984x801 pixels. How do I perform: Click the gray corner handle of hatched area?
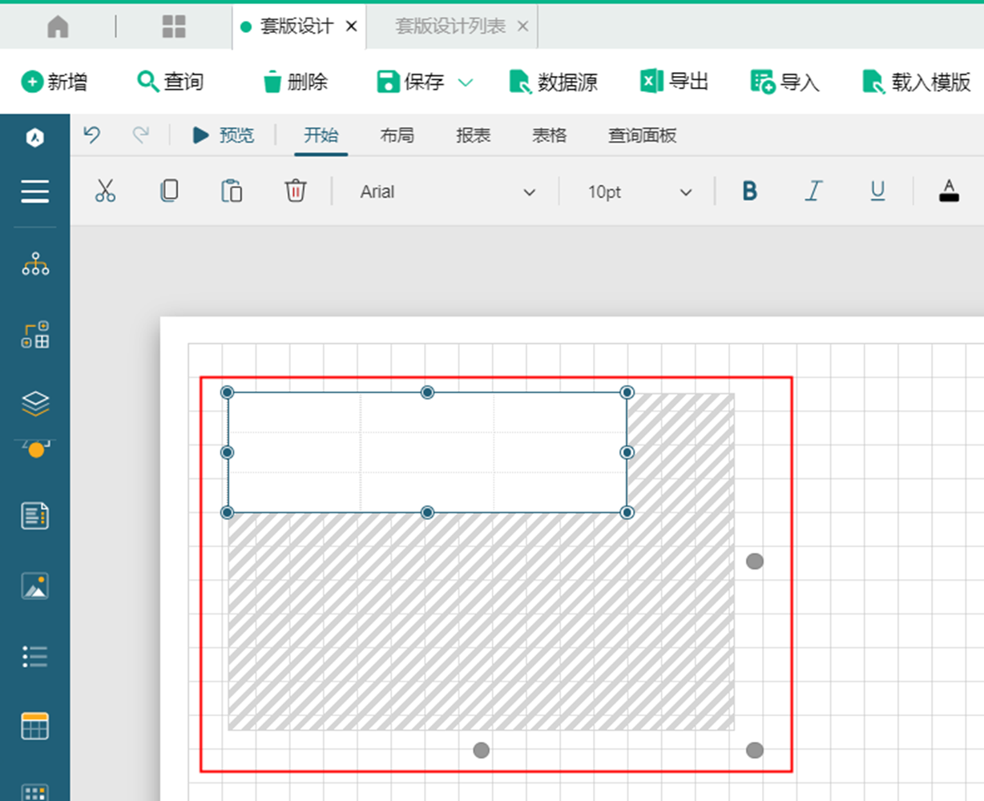click(755, 751)
